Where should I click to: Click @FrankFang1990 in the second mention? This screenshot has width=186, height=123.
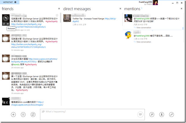[x=142, y=36]
